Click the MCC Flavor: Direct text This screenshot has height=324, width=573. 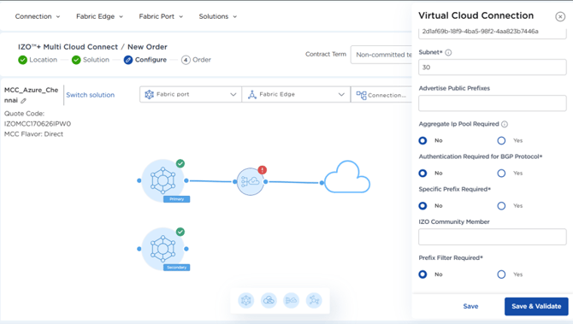tap(33, 134)
